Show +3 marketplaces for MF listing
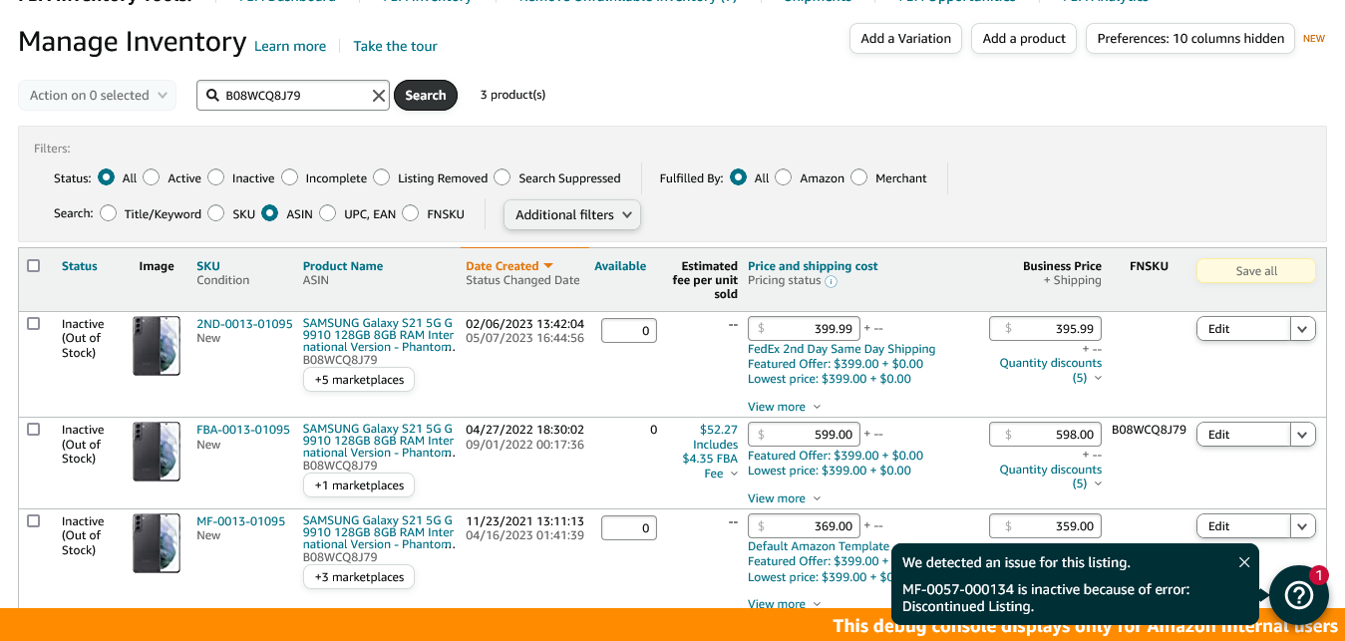Image resolution: width=1345 pixels, height=641 pixels. (359, 577)
